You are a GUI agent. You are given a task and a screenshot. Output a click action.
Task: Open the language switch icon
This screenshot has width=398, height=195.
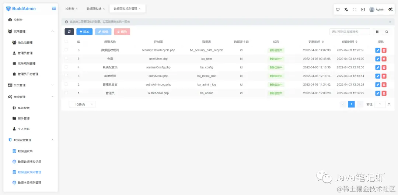(x=346, y=10)
